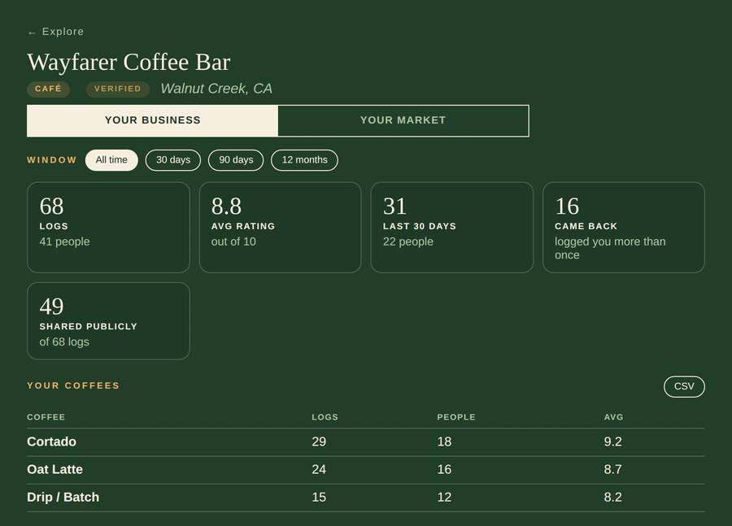Click Oat Latte's average 8.7
The height and width of the screenshot is (526, 732).
[x=613, y=470]
